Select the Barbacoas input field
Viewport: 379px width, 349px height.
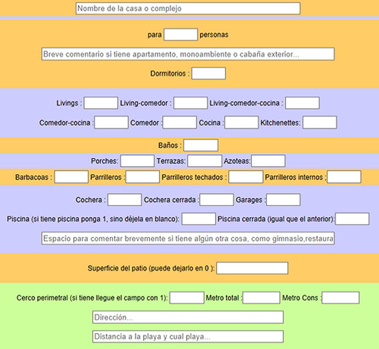71,177
